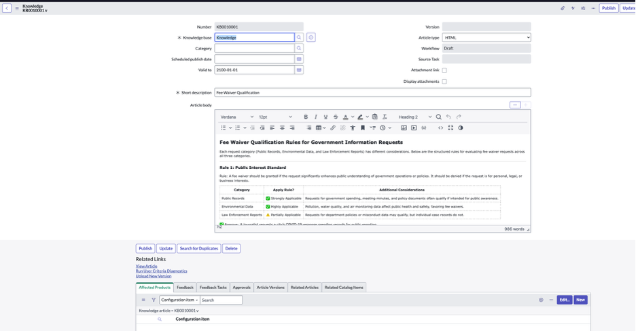The image size is (636, 331).
Task: Open lookup for Knowledge base field
Action: coord(299,37)
